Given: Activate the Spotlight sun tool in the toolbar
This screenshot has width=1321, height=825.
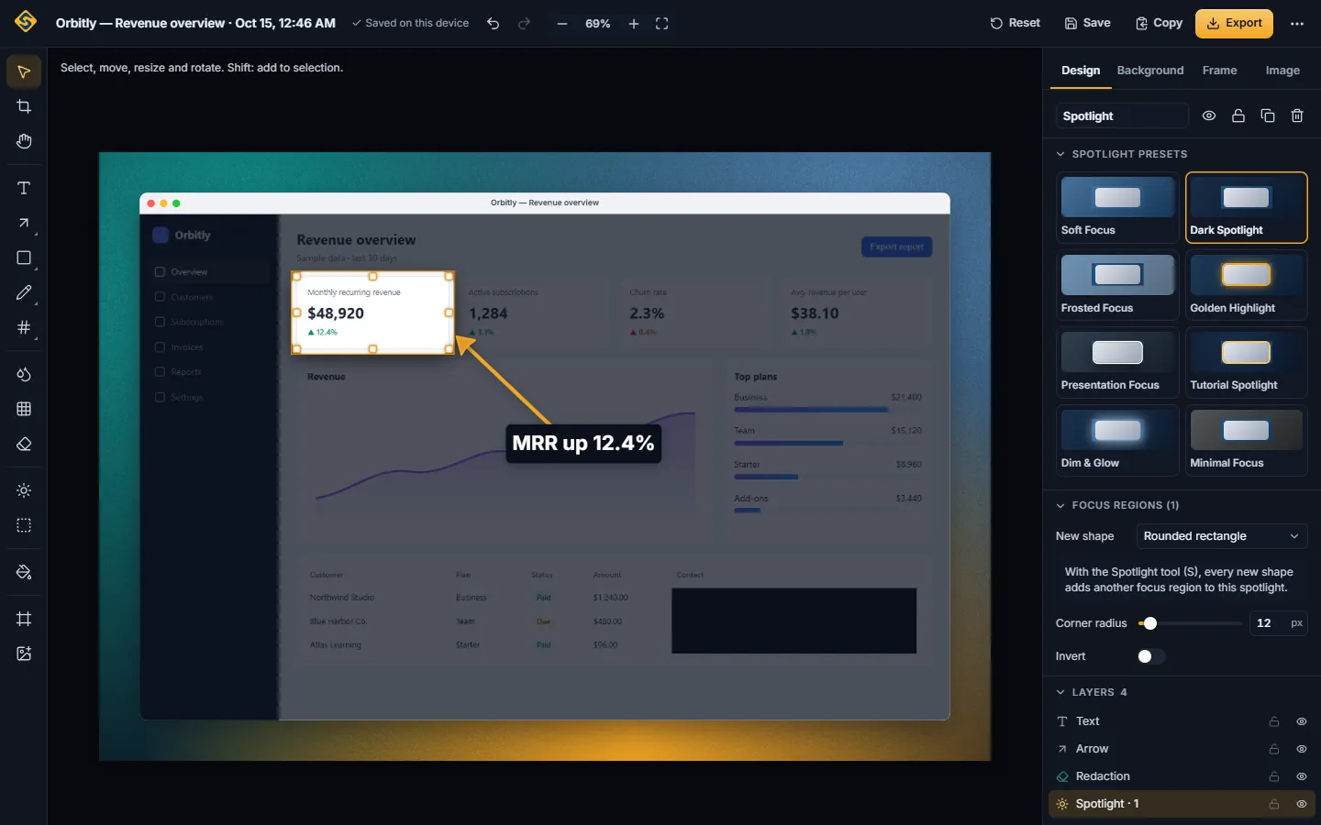Looking at the screenshot, I should (x=24, y=490).
